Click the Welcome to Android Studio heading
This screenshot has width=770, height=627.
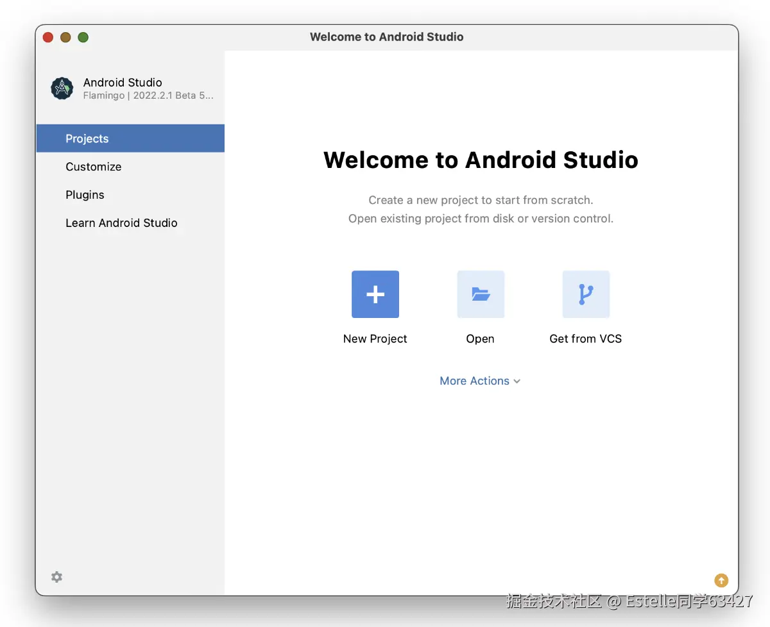click(481, 160)
